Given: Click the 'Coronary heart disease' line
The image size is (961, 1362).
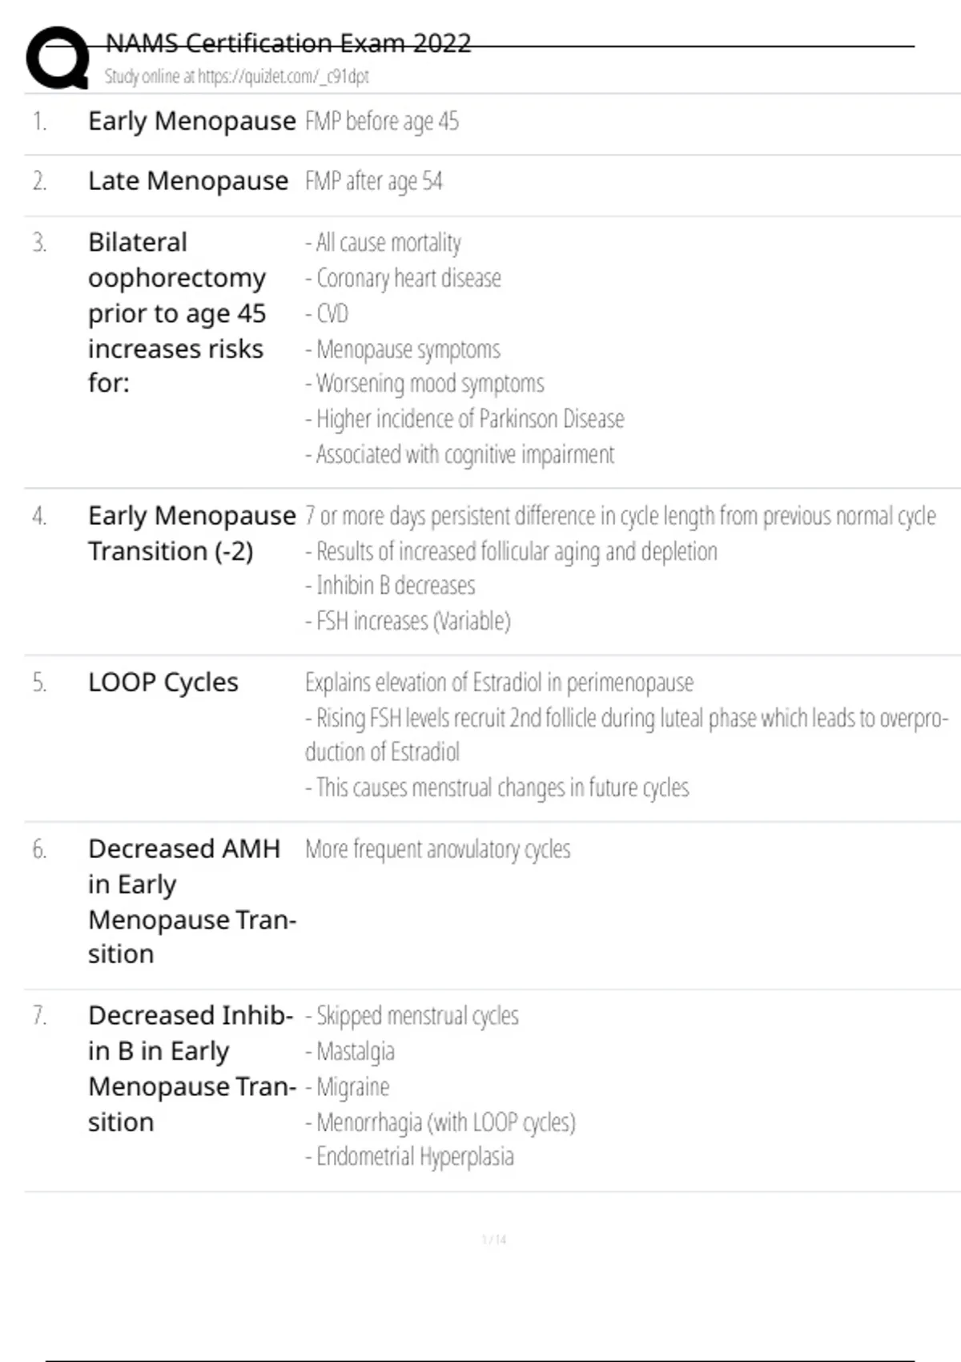Looking at the screenshot, I should pyautogui.click(x=404, y=278).
